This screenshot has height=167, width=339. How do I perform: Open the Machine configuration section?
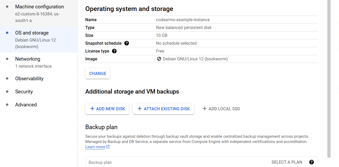39,13
